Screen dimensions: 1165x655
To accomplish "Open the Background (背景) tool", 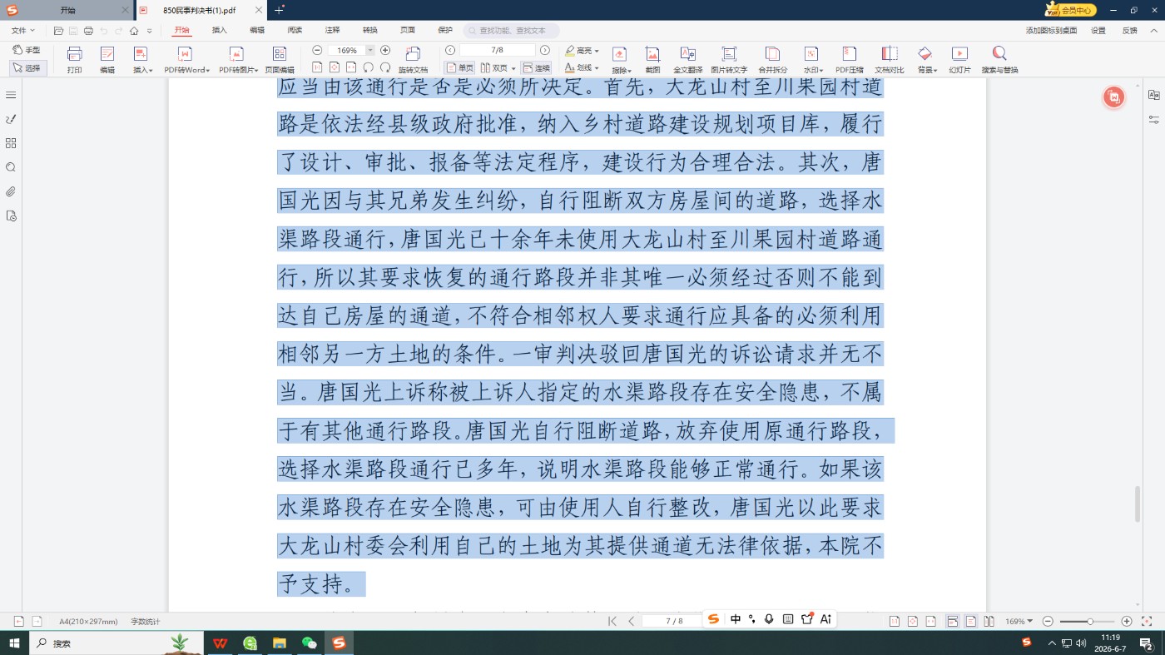I will [x=927, y=60].
